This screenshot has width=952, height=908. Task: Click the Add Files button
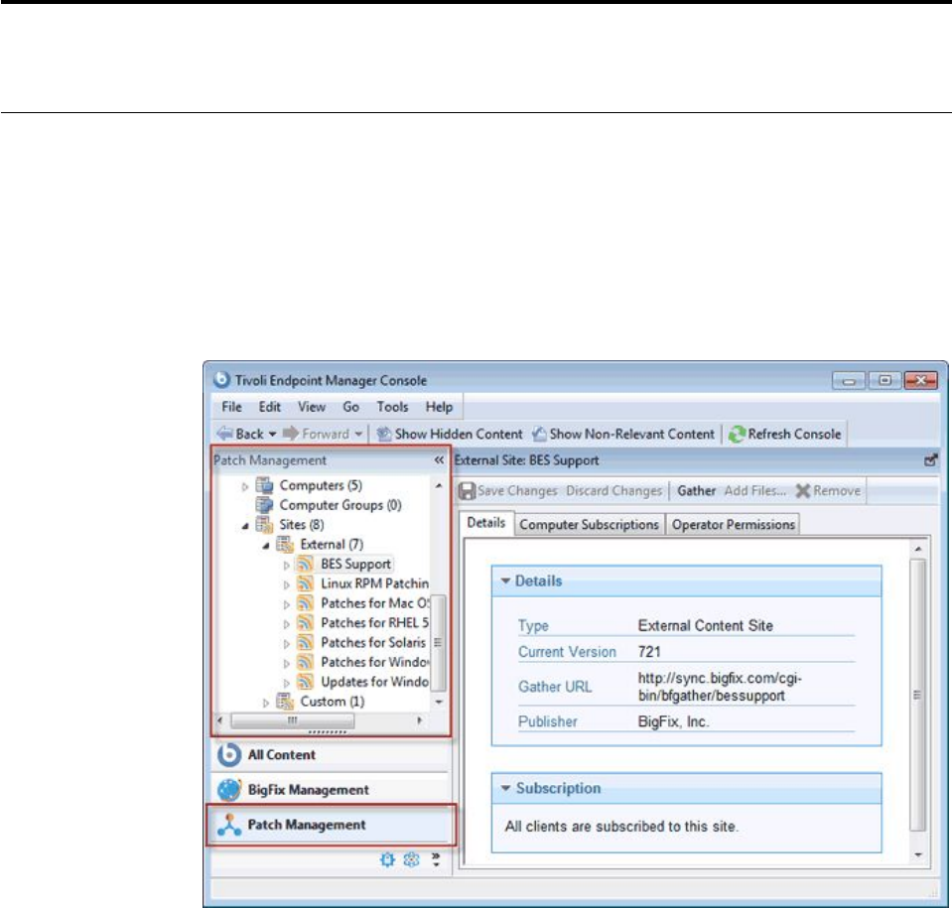tap(754, 491)
